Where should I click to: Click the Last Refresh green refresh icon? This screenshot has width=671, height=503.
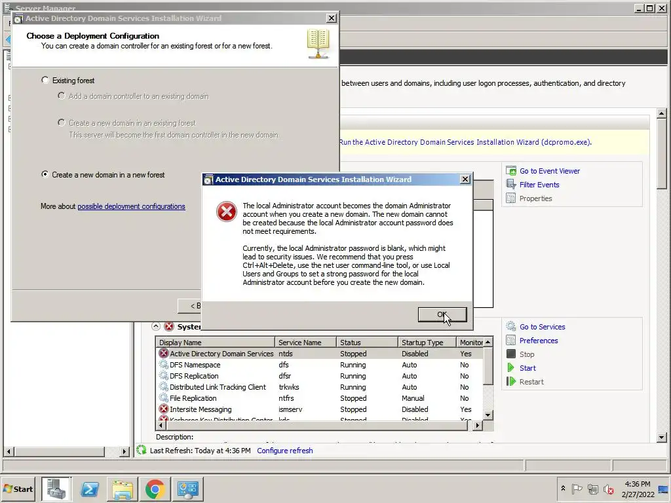pyautogui.click(x=142, y=450)
